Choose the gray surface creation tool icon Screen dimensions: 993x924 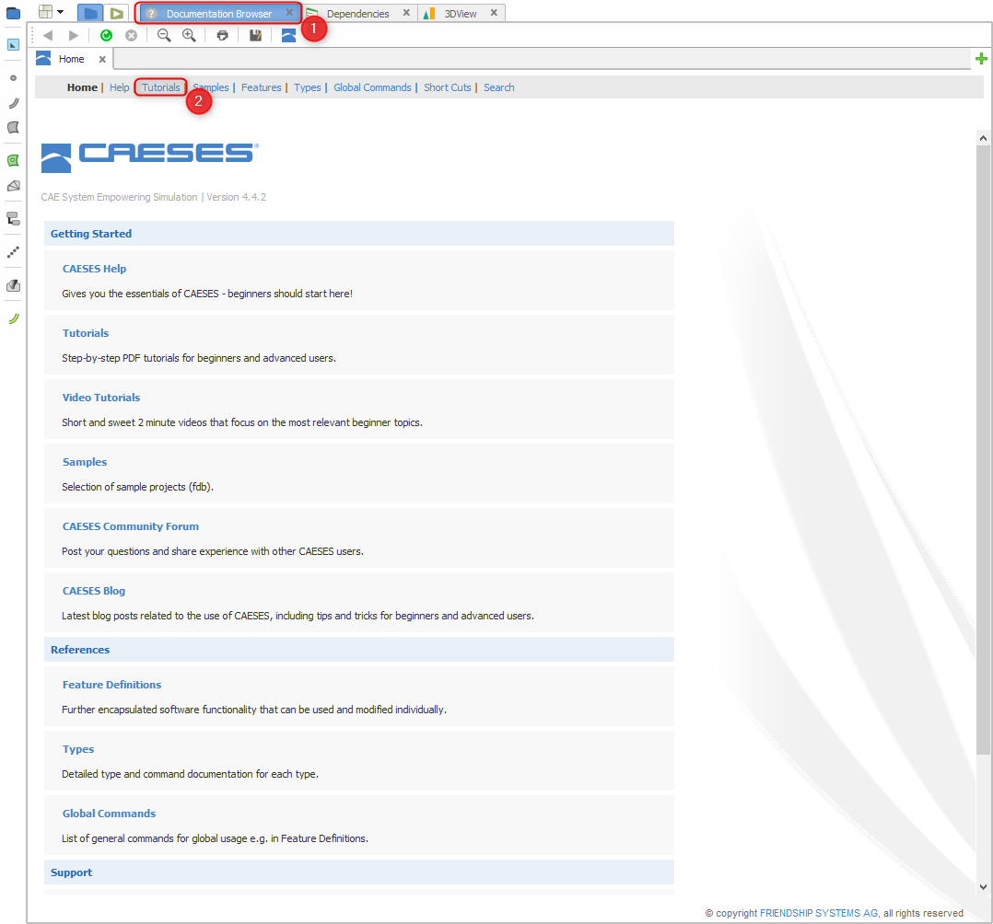(13, 127)
